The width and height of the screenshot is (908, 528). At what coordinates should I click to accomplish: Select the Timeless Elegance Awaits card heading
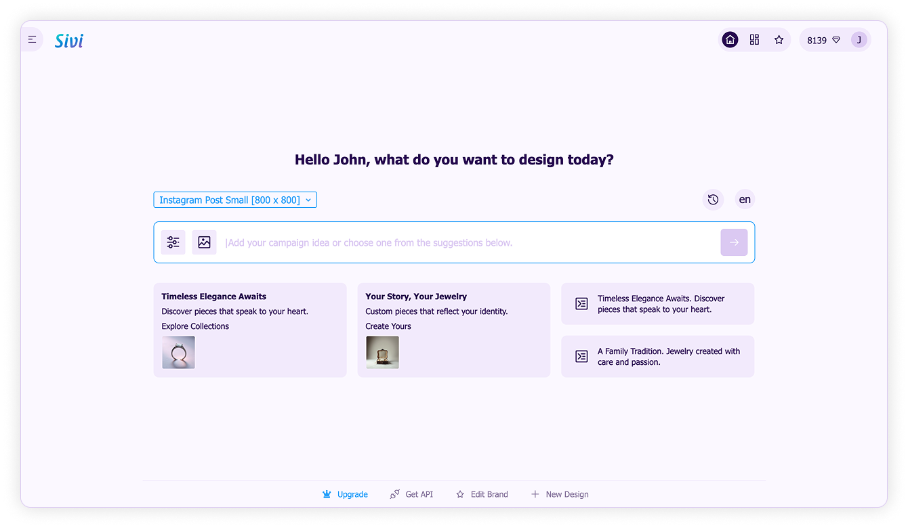coord(214,296)
